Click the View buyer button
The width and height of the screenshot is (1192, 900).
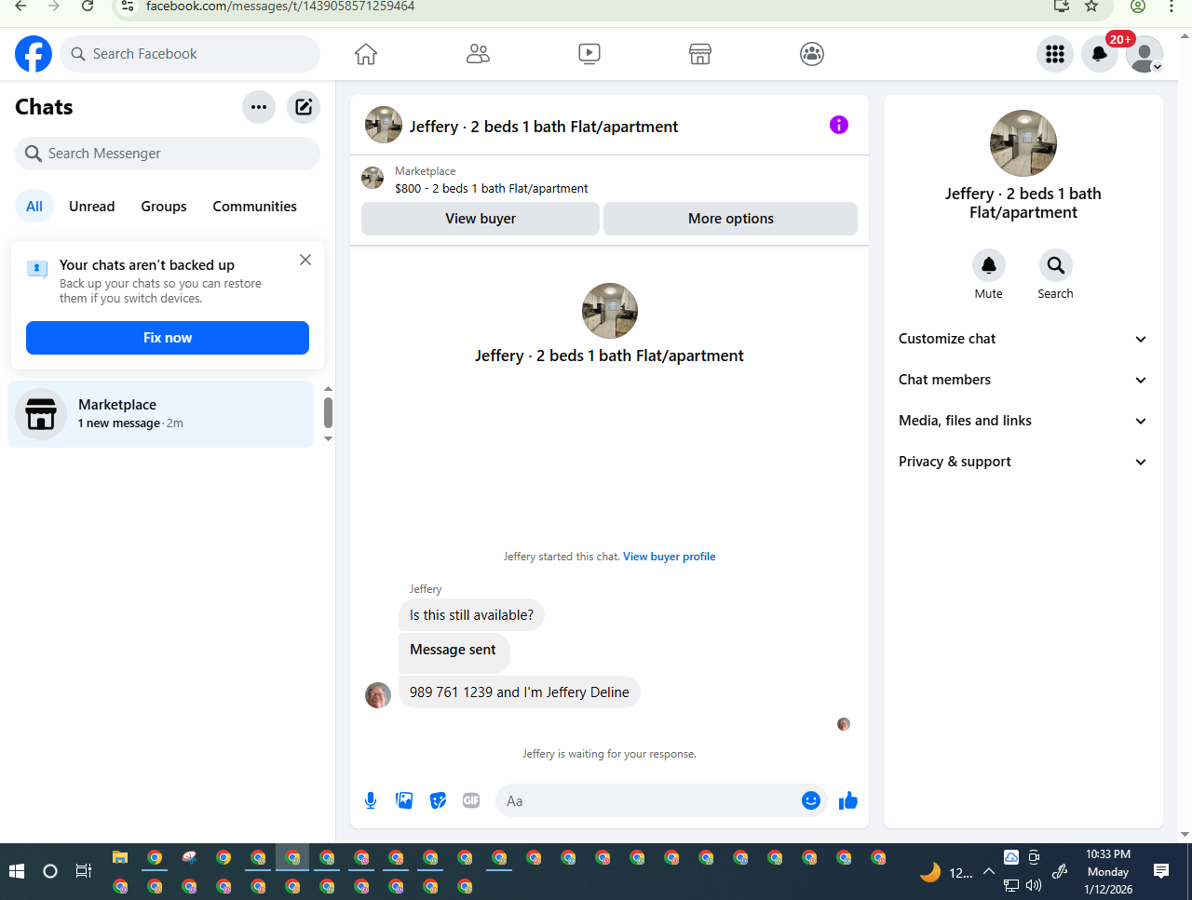(481, 219)
